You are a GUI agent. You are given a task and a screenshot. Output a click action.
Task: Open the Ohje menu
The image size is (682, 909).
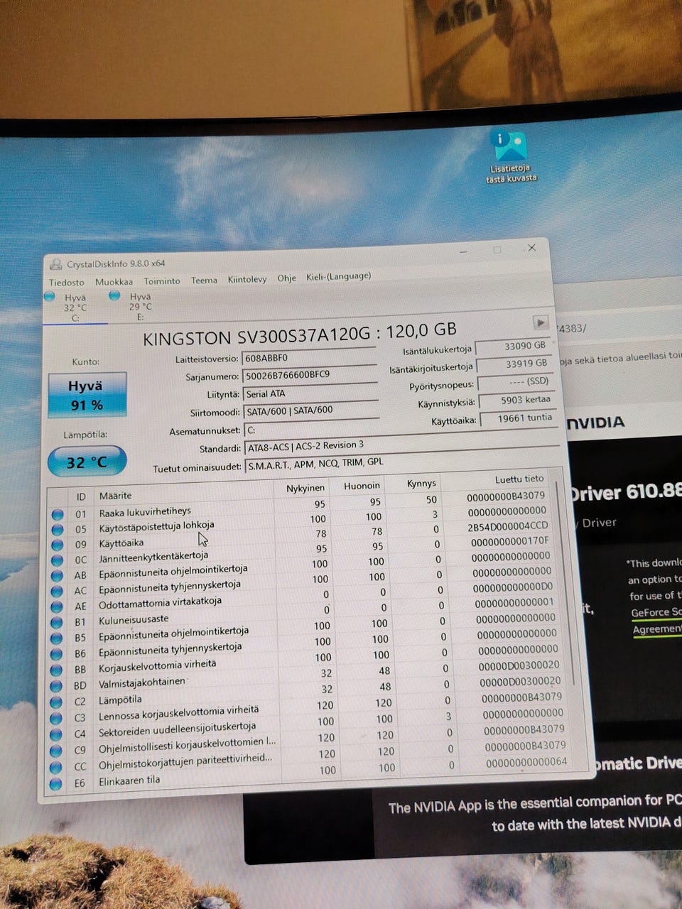(x=287, y=278)
